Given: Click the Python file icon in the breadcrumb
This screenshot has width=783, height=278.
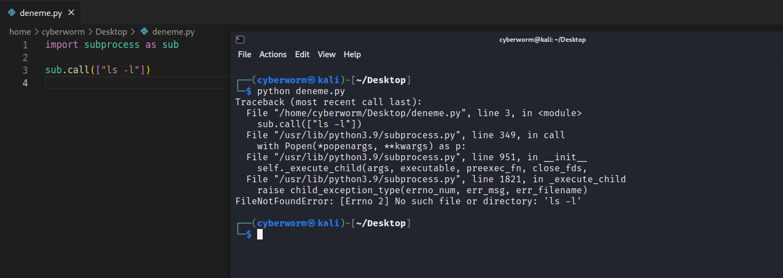Looking at the screenshot, I should 144,32.
